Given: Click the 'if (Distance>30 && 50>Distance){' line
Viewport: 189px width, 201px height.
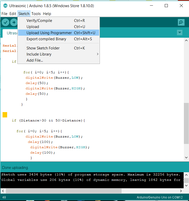Looking at the screenshot, I should click(48, 120).
